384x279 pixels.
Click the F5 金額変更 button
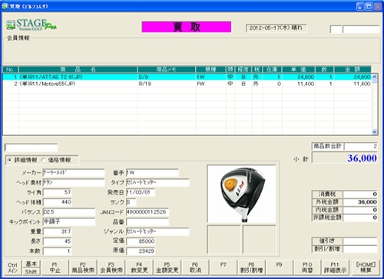click(167, 267)
